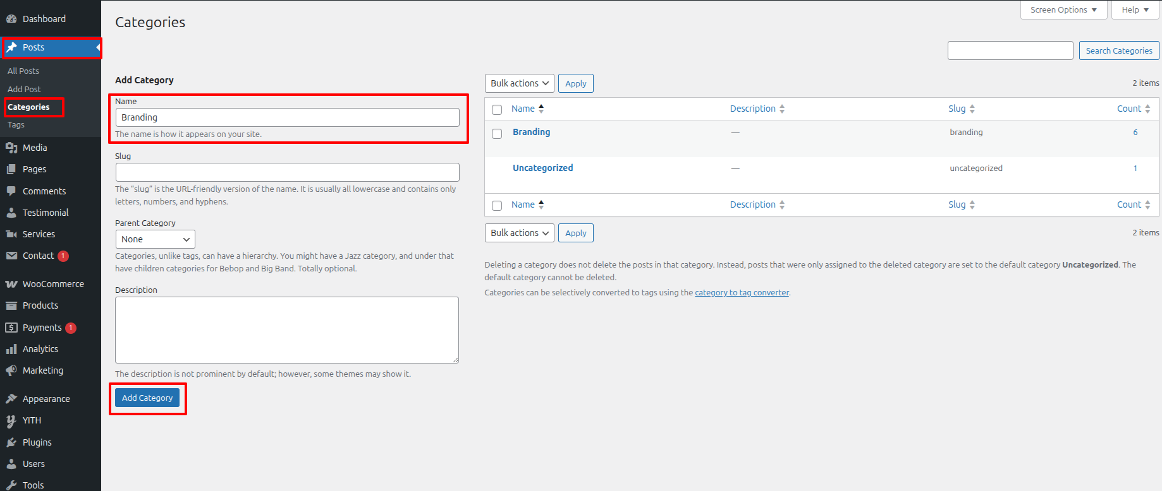Click the Analytics bar chart icon
Screen dimensions: 1162x491
click(x=11, y=349)
